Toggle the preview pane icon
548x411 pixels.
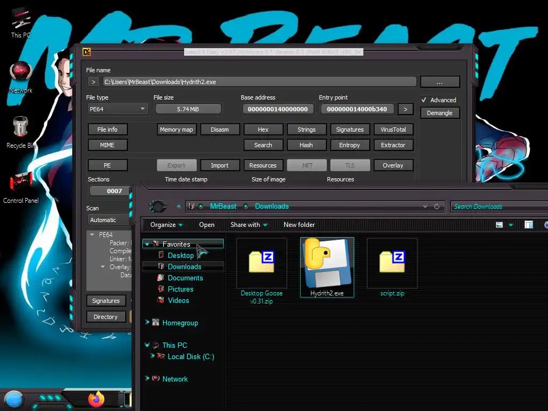(x=529, y=225)
